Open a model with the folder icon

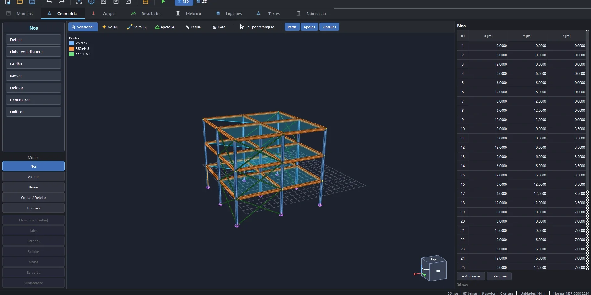[20, 2]
